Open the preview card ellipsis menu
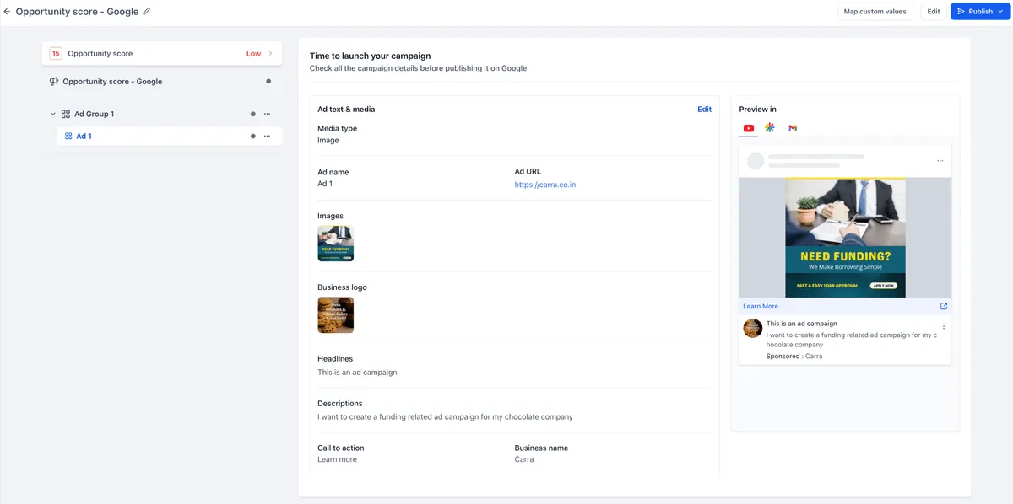Screen dimensions: 1013x504 coord(940,160)
